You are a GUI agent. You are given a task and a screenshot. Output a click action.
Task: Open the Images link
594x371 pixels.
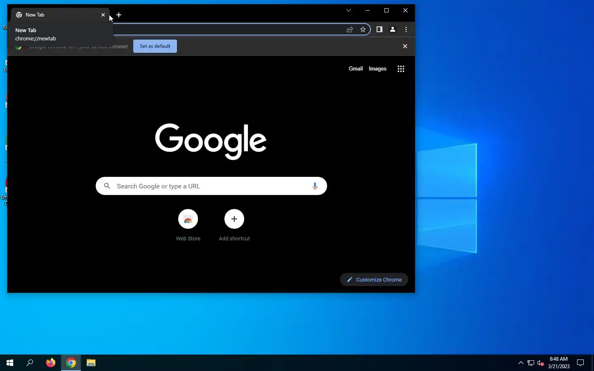[x=377, y=69]
